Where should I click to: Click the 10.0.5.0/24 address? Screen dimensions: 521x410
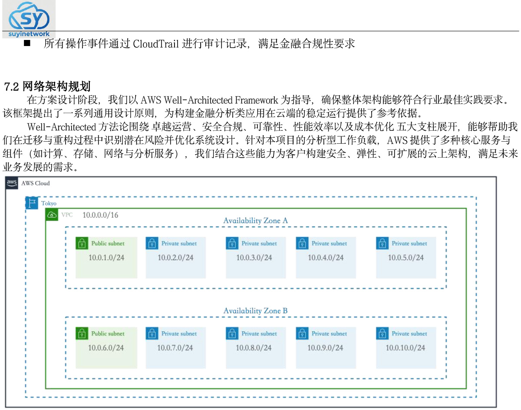[406, 258]
